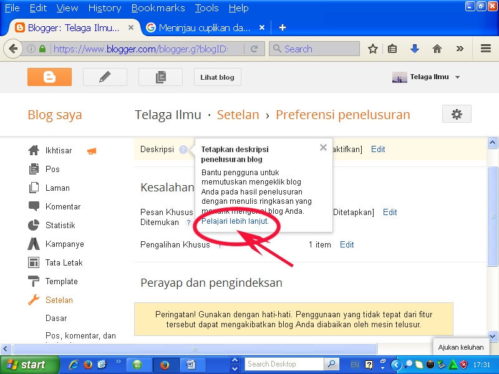Open the Firefox hamburger menu
This screenshot has height=374, width=499.
486,49
